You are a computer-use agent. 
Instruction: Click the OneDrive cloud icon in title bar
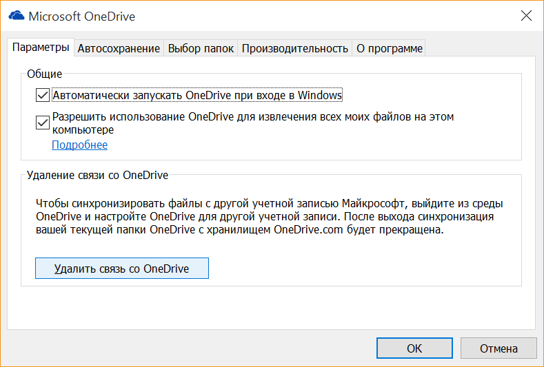click(x=17, y=16)
